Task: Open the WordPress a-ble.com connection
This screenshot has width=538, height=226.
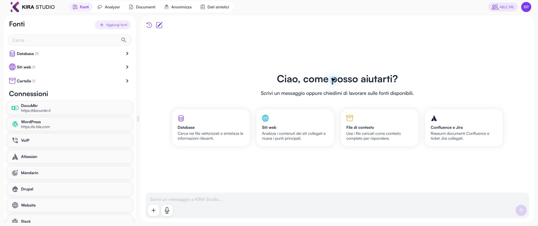Action: (x=70, y=124)
